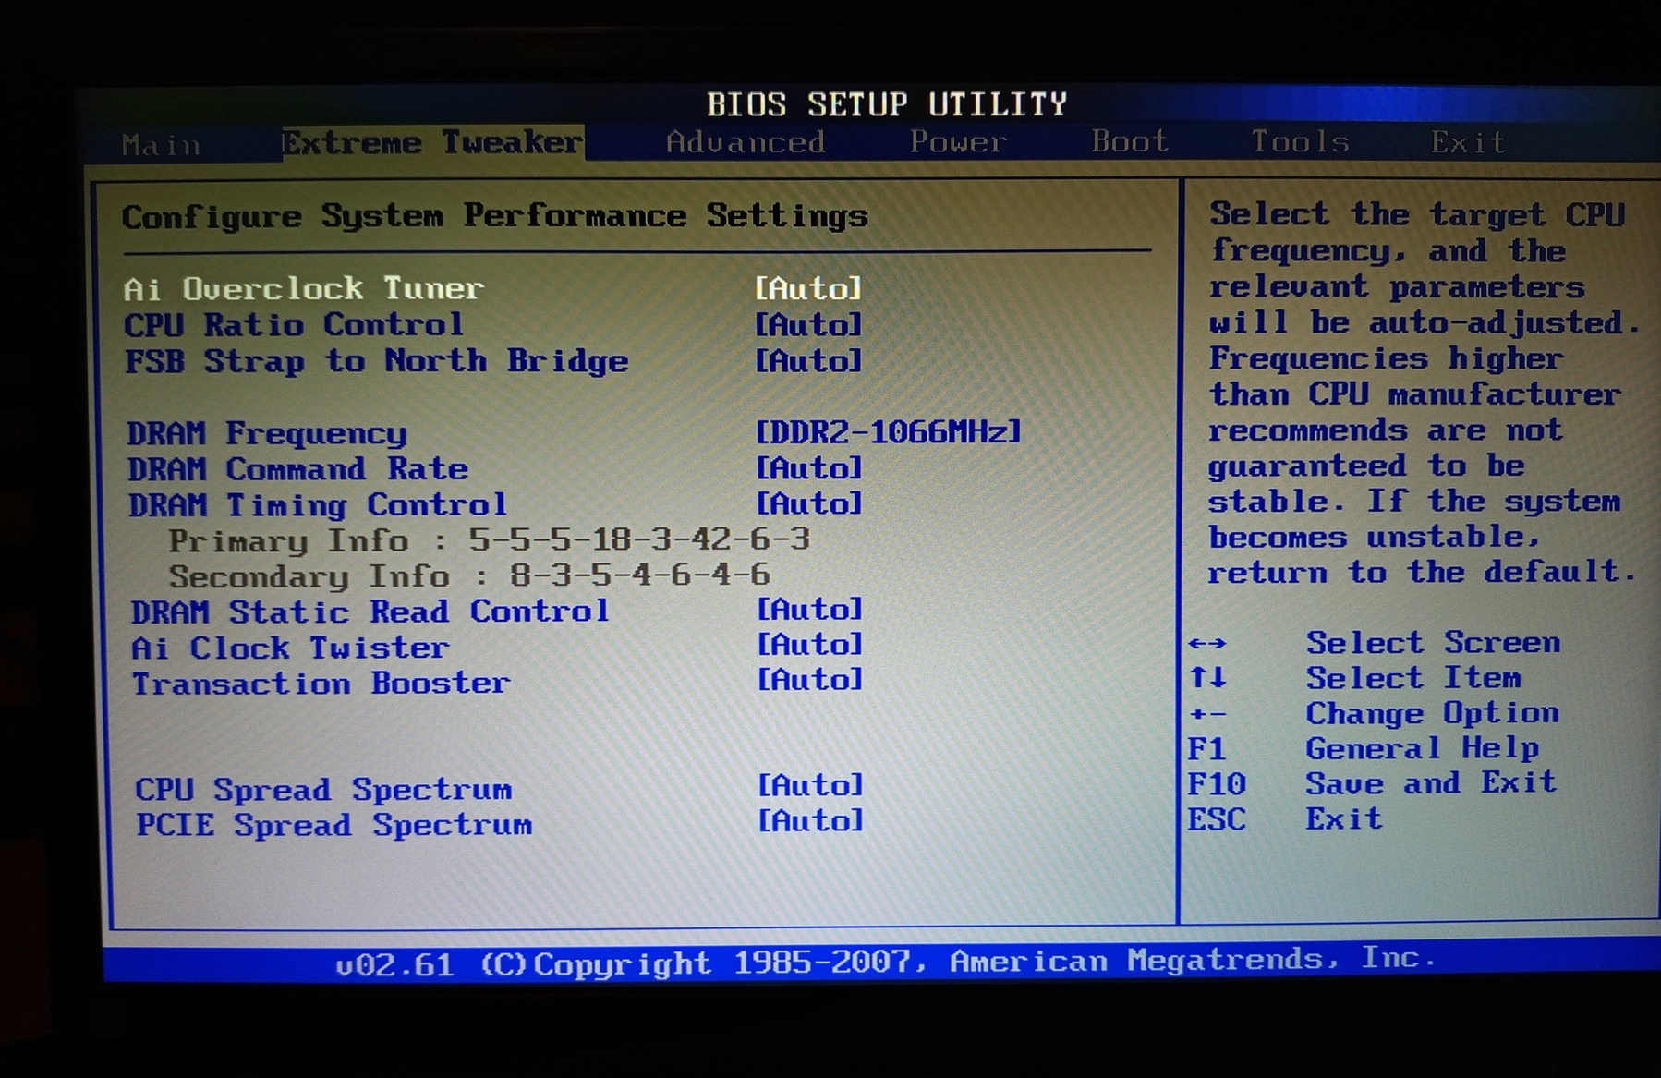This screenshot has height=1078, width=1661.
Task: Switch to the Tools tab
Action: [1300, 141]
